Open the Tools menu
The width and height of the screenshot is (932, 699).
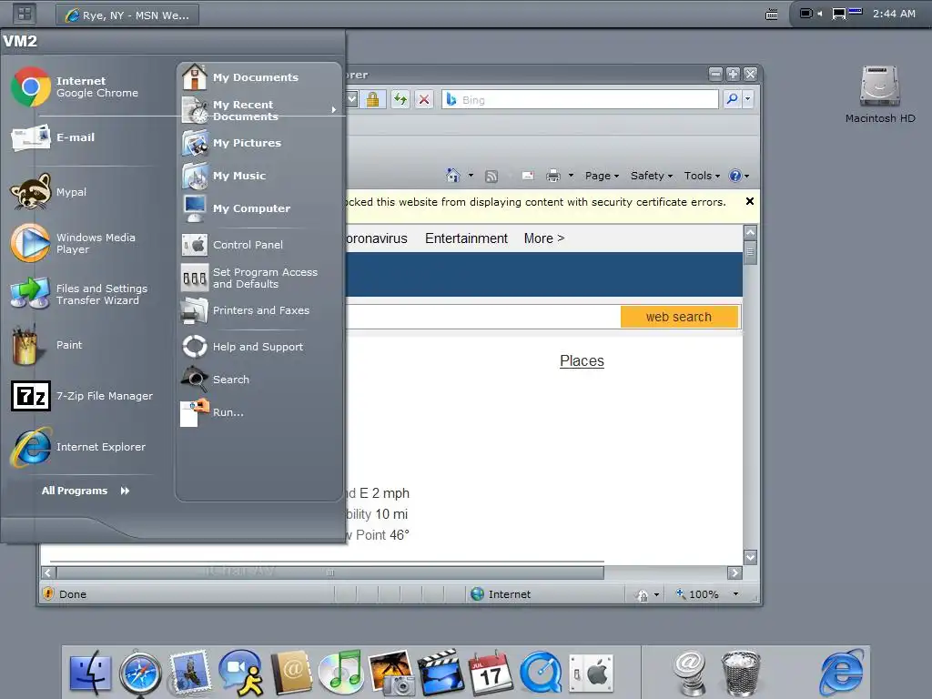[x=702, y=176]
